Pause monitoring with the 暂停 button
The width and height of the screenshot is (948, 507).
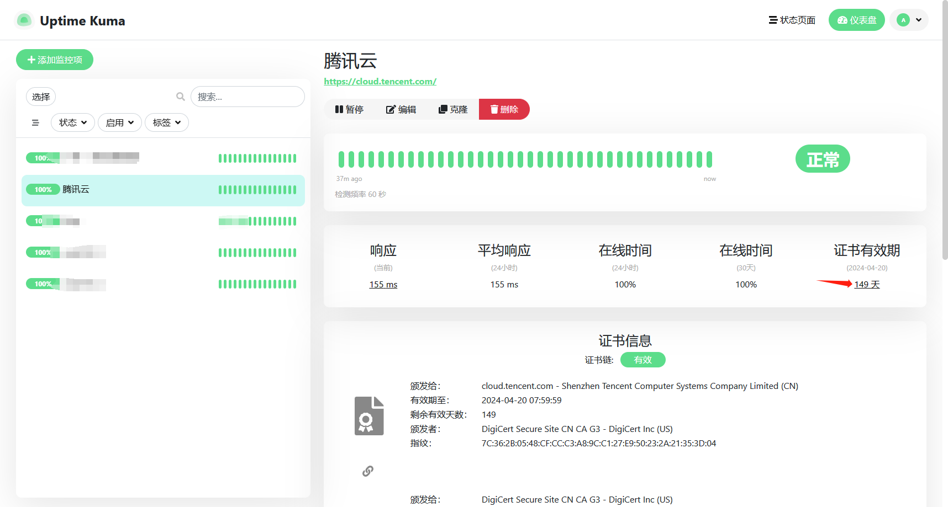coord(349,109)
